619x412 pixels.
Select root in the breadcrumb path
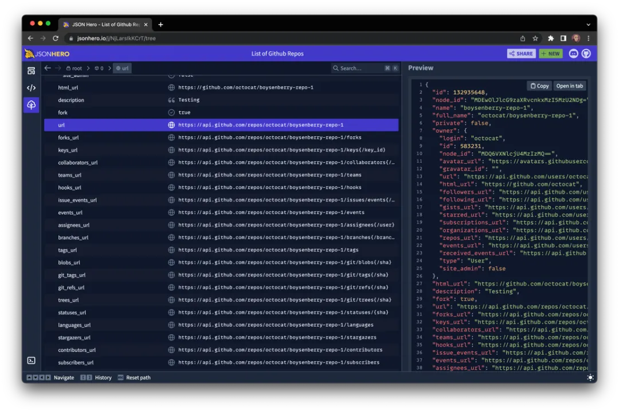tap(76, 68)
